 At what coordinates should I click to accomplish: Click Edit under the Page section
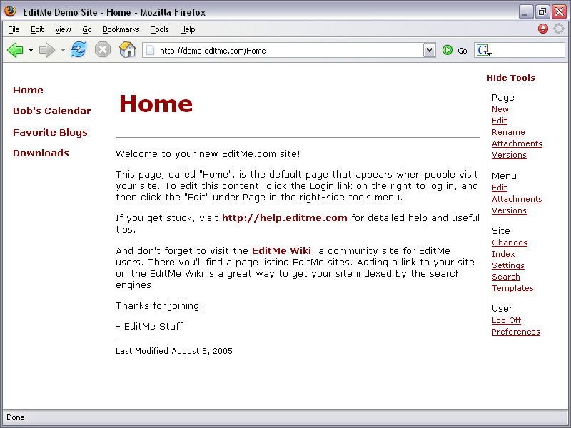(499, 121)
